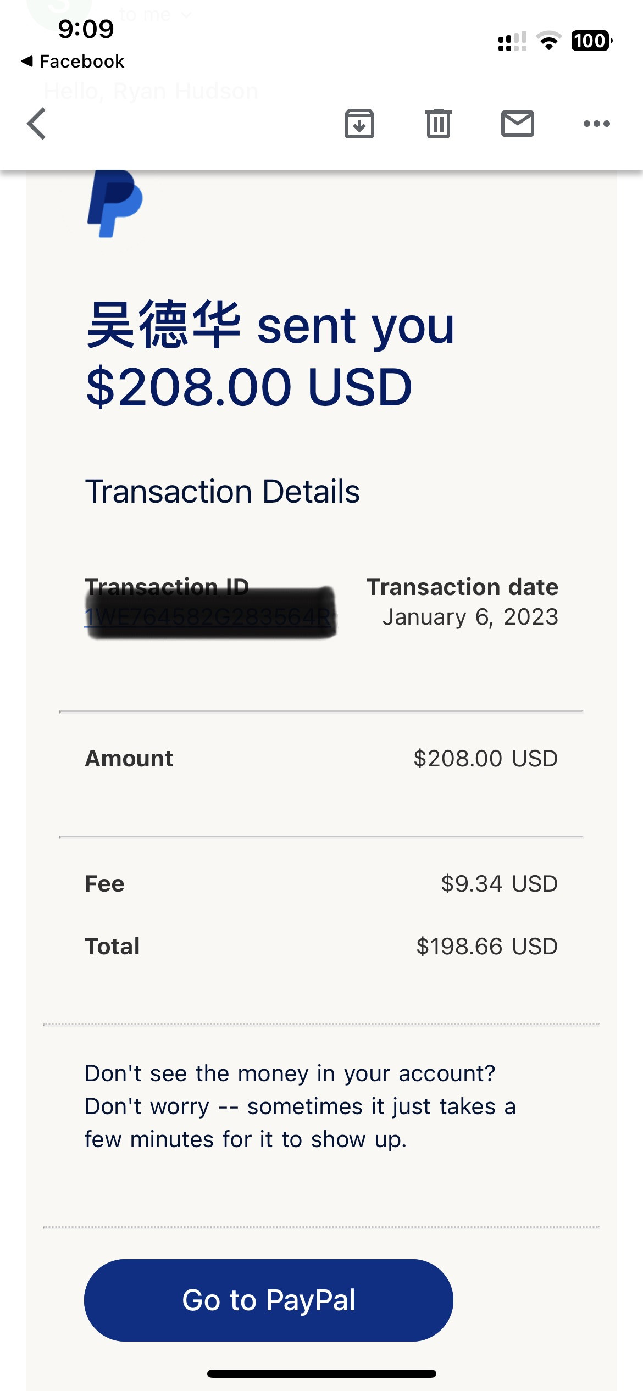Click the Go to PayPal button
Viewport: 643px width, 1391px height.
[x=269, y=1300]
